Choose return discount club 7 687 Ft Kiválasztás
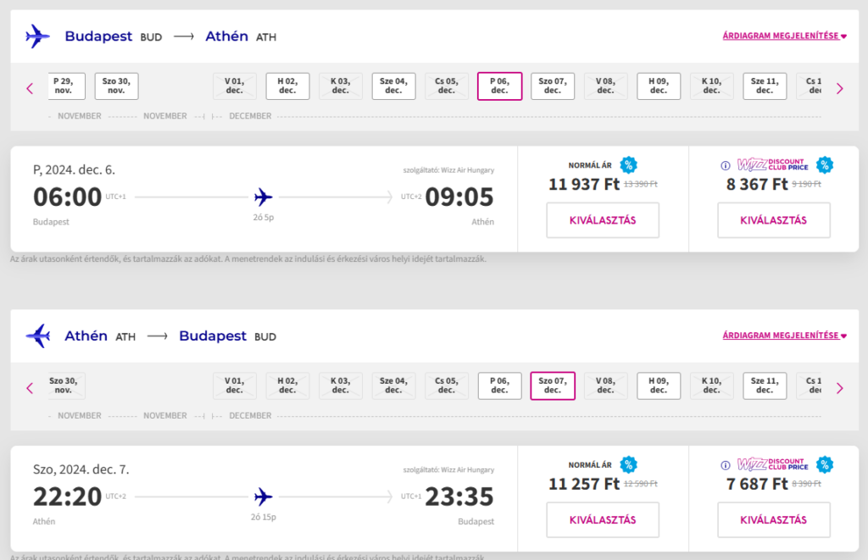Viewport: 868px width, 560px height. 774,520
